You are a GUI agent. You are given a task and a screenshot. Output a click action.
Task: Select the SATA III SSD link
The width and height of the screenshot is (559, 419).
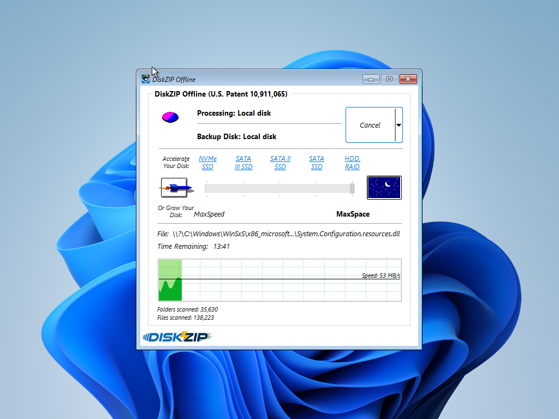(243, 163)
